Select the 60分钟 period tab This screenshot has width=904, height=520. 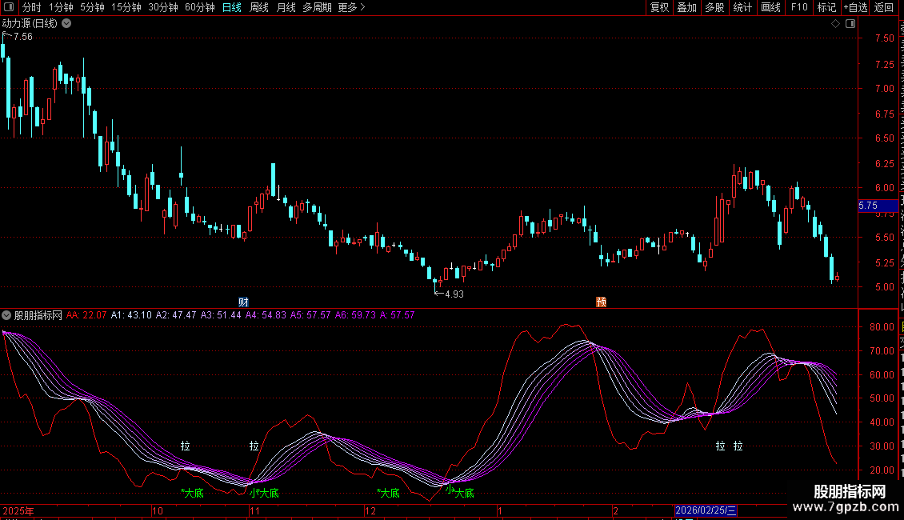coord(199,8)
